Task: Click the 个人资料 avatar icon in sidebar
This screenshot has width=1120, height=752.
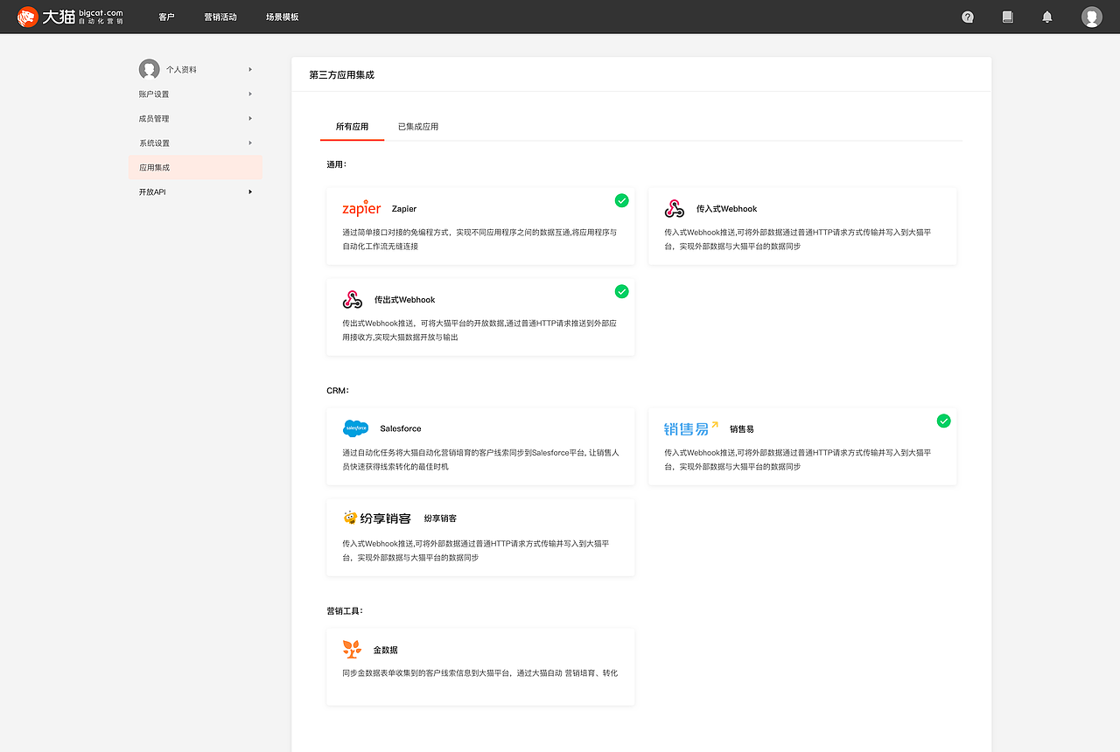Action: 149,69
